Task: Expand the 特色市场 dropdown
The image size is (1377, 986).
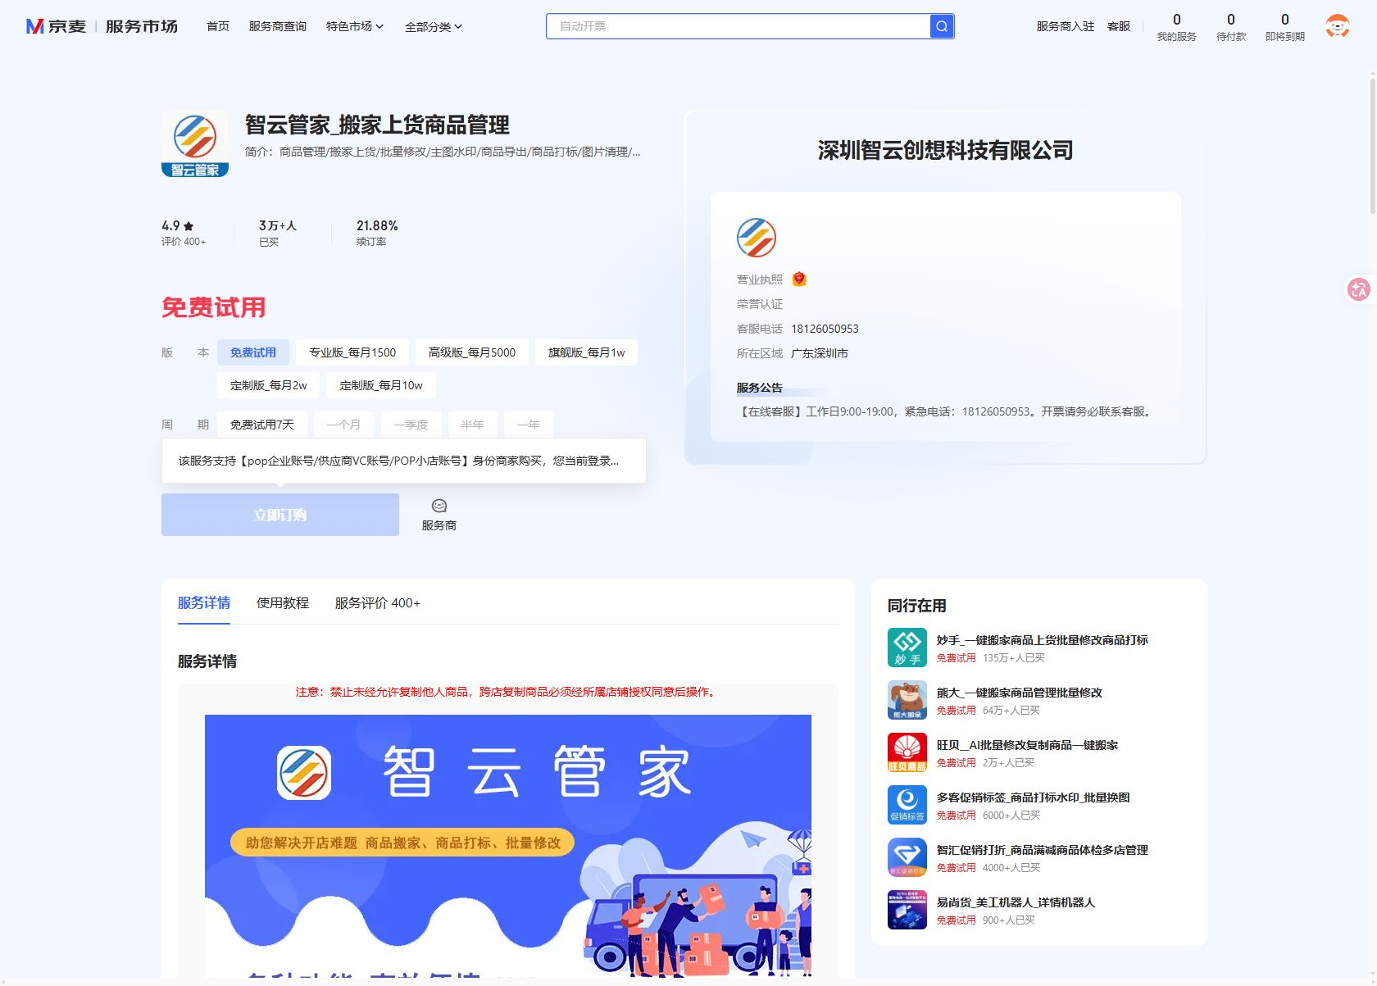Action: click(x=355, y=26)
